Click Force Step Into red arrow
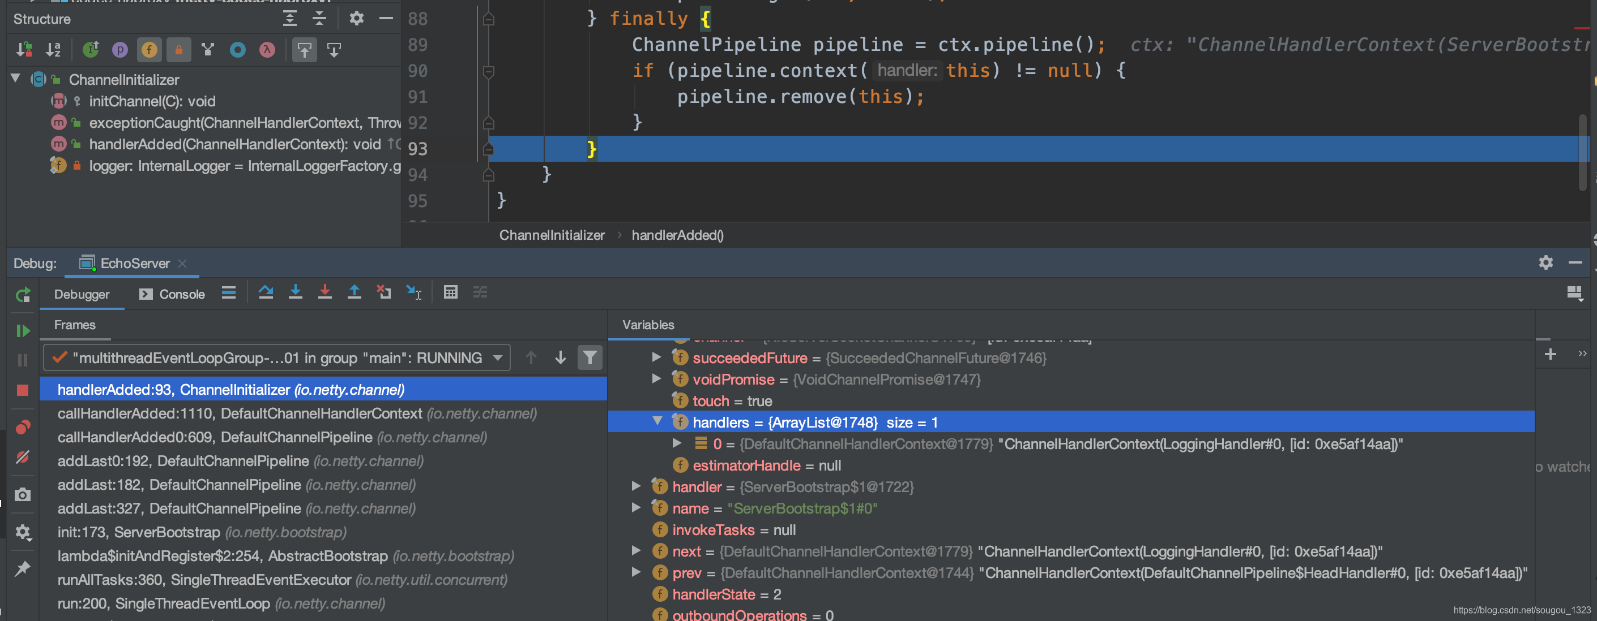Viewport: 1597px width, 621px height. point(325,292)
